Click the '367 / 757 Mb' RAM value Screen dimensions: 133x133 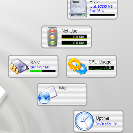[40, 67]
